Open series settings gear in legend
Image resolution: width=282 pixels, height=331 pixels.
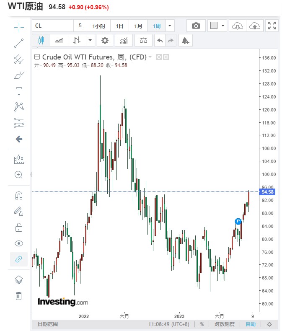point(166,57)
